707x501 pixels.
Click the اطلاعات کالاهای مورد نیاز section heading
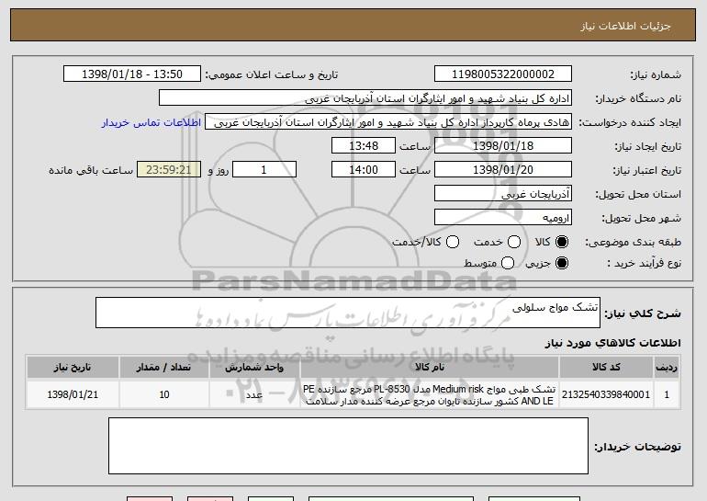pyautogui.click(x=612, y=343)
